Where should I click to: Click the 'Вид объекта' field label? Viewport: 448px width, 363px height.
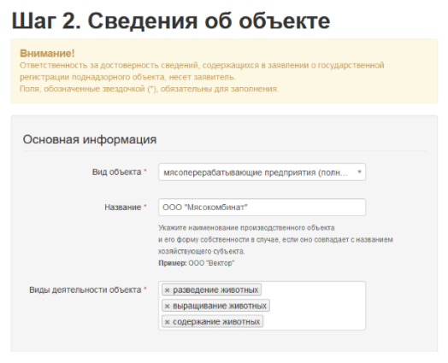(x=116, y=172)
